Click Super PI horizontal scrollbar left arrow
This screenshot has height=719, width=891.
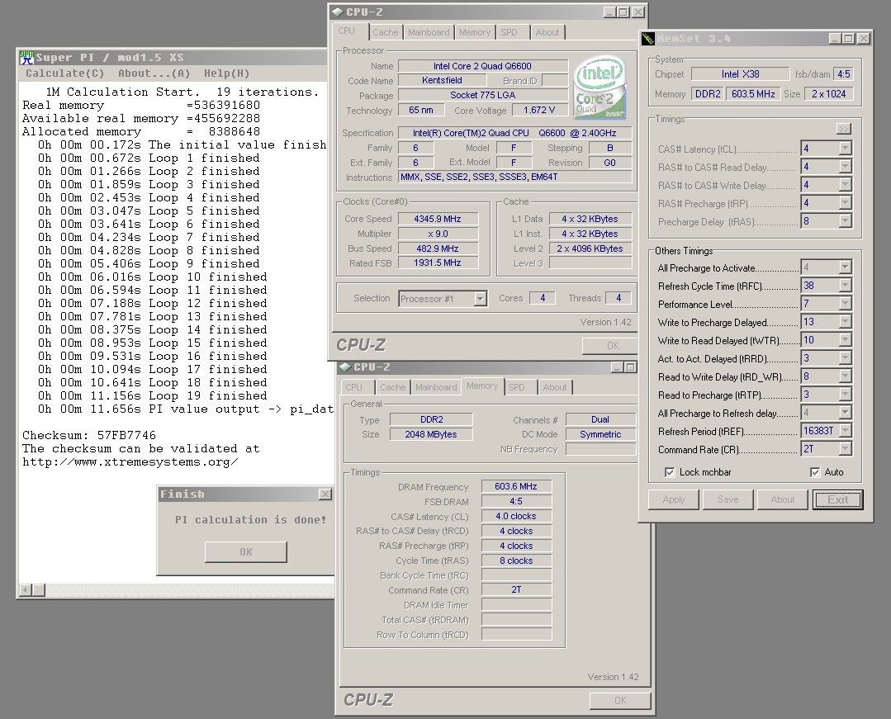click(25, 590)
